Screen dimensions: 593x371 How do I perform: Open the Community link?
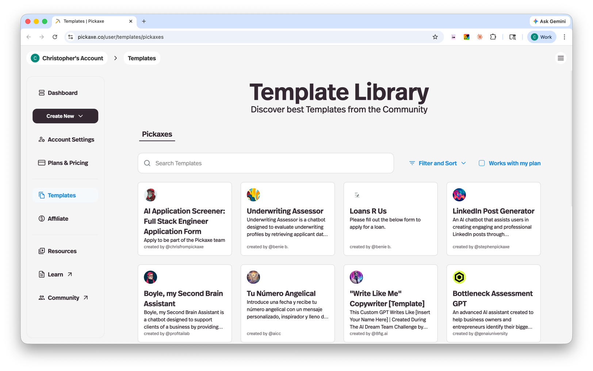(63, 298)
